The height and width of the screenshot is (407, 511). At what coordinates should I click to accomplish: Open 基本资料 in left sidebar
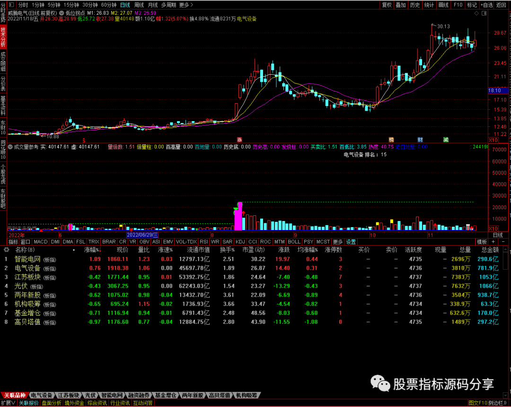click(3, 106)
